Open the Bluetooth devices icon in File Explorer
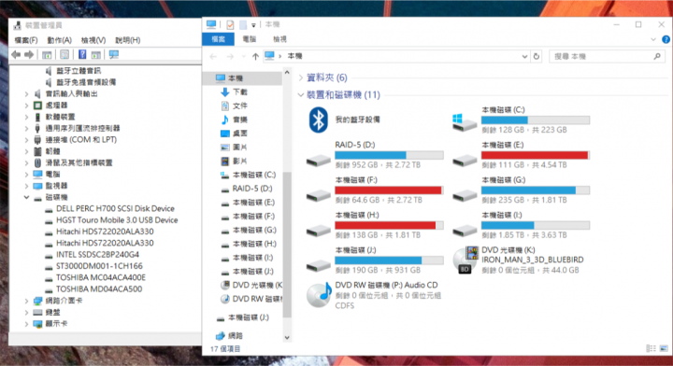The height and width of the screenshot is (366, 673). [x=318, y=120]
